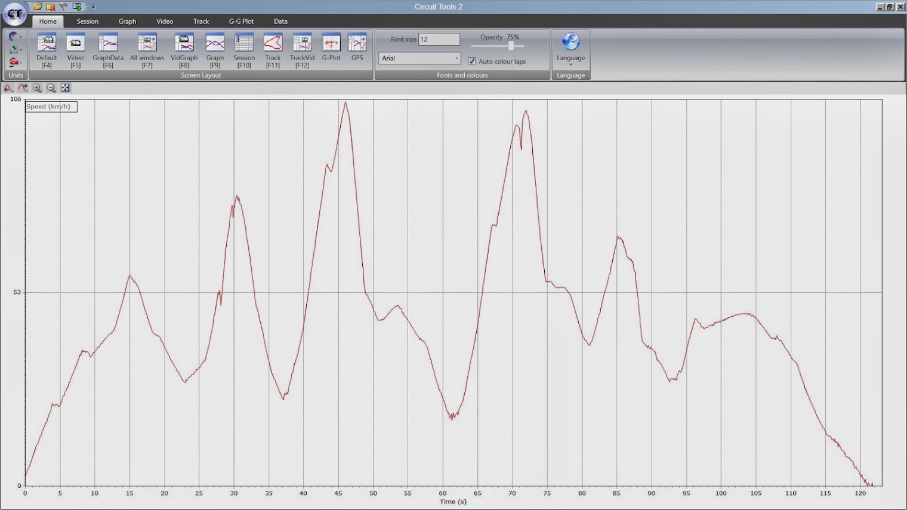Open the second units dropdown with bar-graph icon
This screenshot has width=907, height=510.
15,50
